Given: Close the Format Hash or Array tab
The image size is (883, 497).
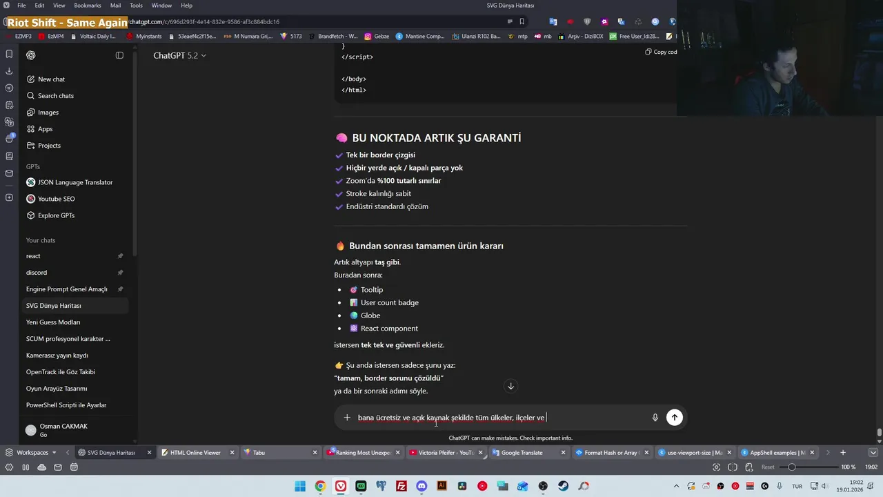Looking at the screenshot, I should pyautogui.click(x=646, y=453).
